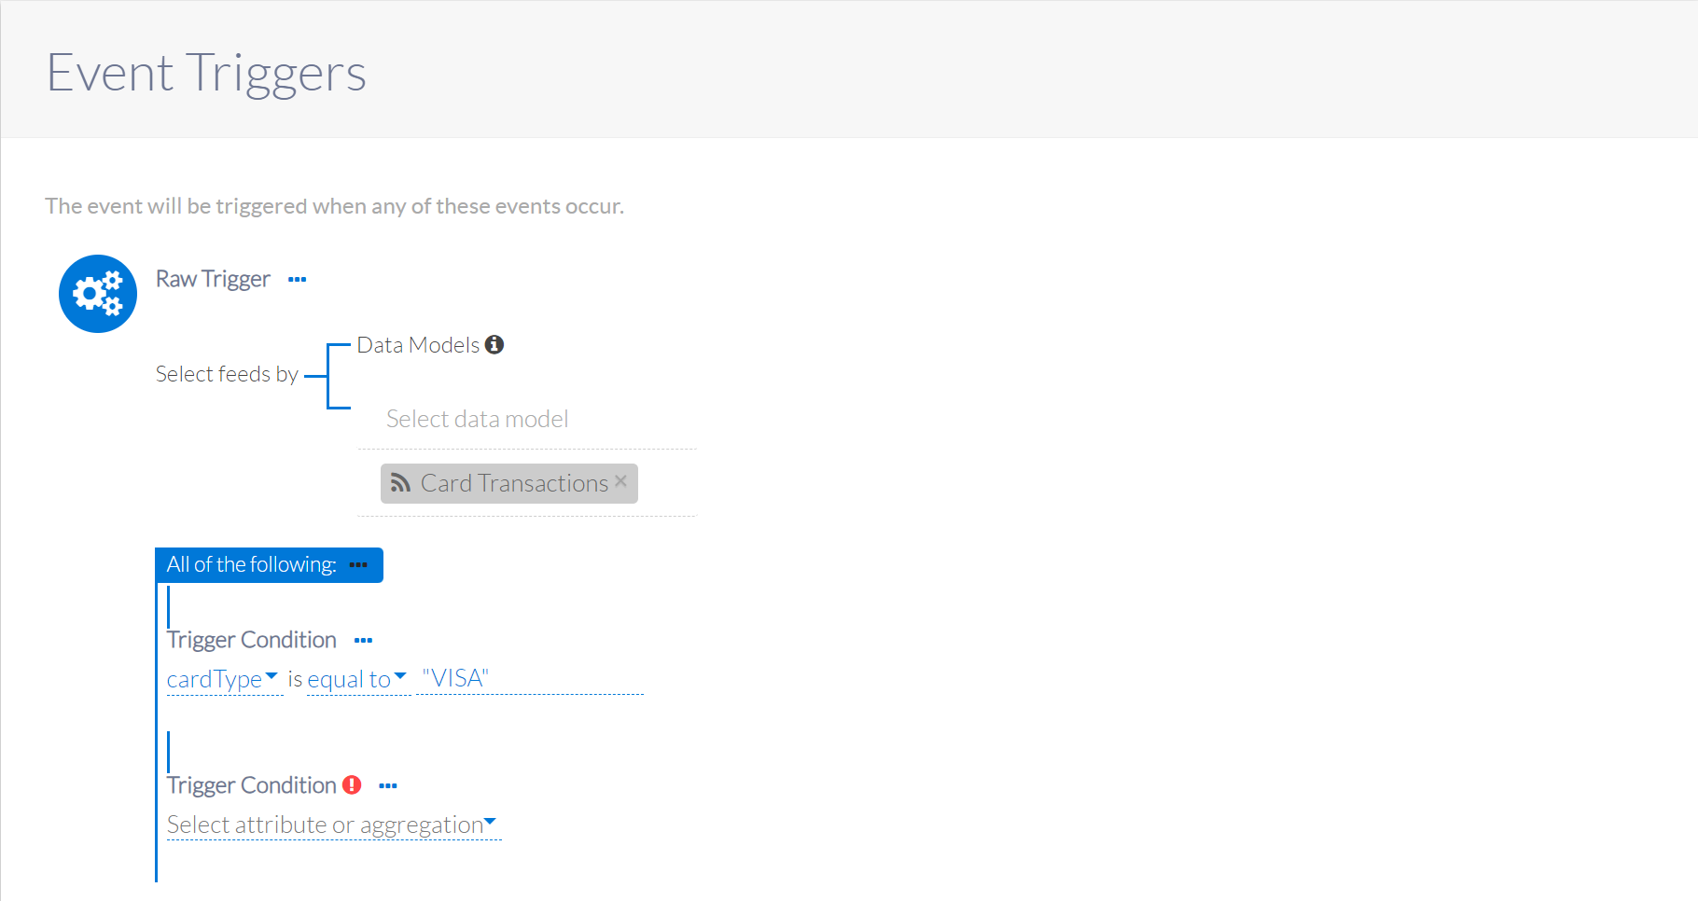
Task: Click the Event Triggers page heading
Action: point(206,73)
